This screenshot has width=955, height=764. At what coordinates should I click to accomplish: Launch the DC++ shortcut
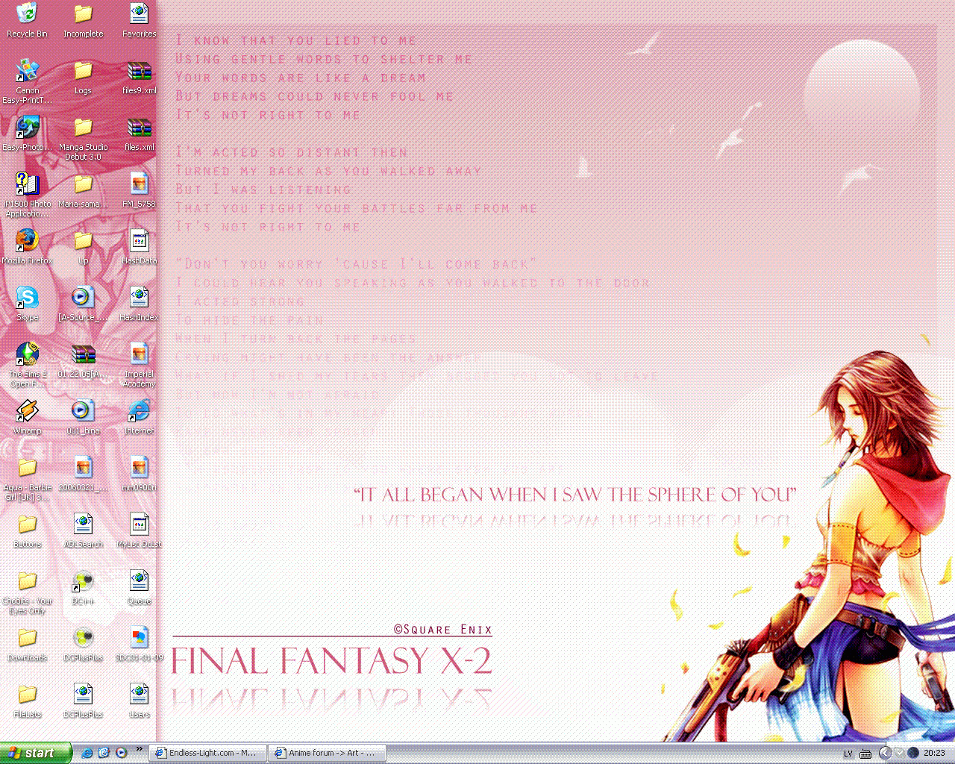click(83, 587)
